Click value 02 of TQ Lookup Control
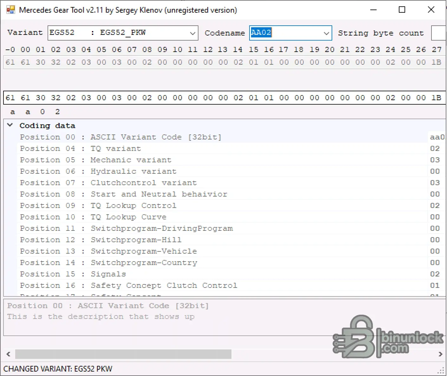Screen dimensions: 447x376 (435, 205)
